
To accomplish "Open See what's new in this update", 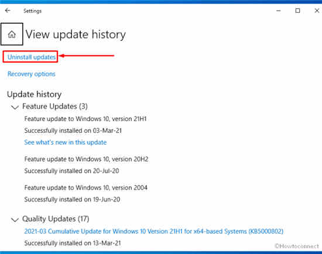I will [x=66, y=142].
